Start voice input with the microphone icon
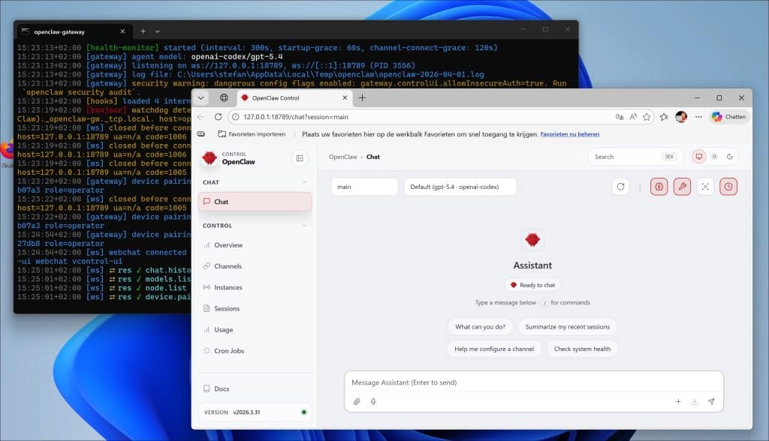 372,402
